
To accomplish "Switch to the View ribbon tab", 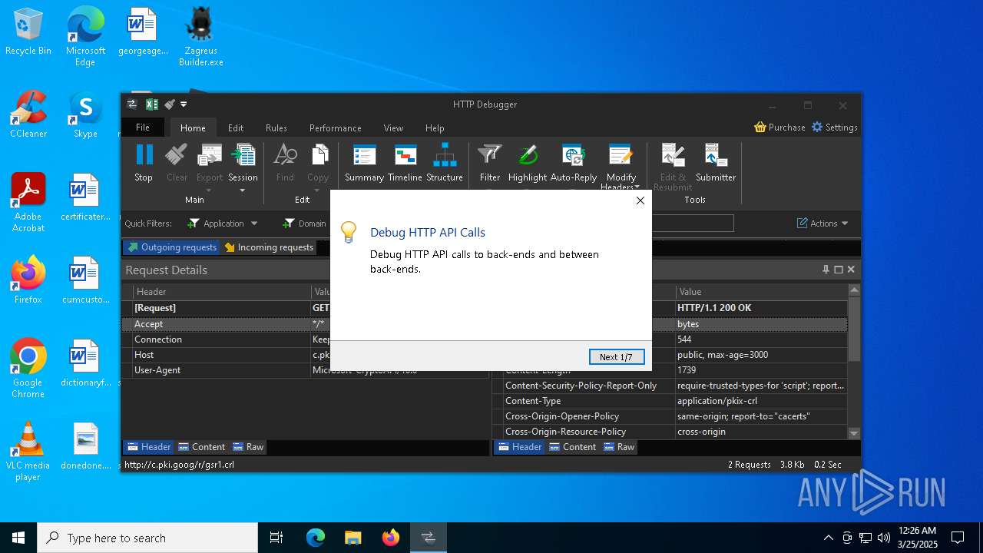I will point(394,128).
